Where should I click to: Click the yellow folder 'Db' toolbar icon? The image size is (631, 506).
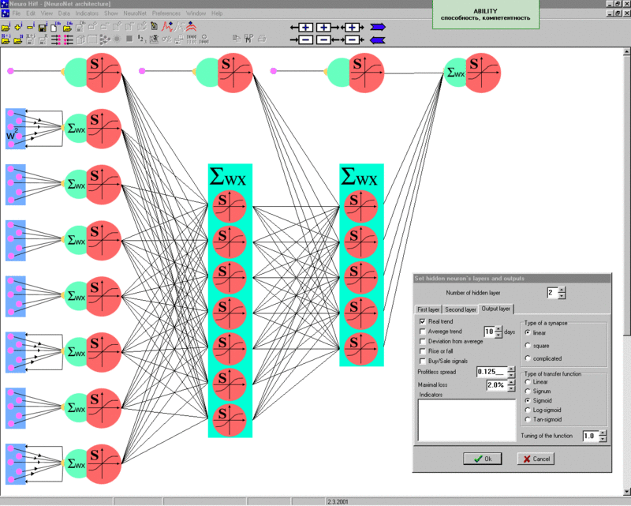click(x=68, y=28)
